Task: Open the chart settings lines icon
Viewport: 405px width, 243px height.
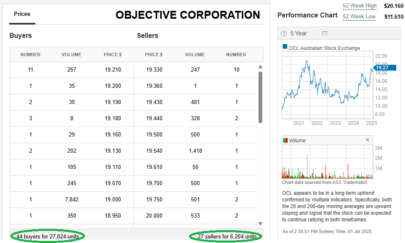Action: point(325,33)
